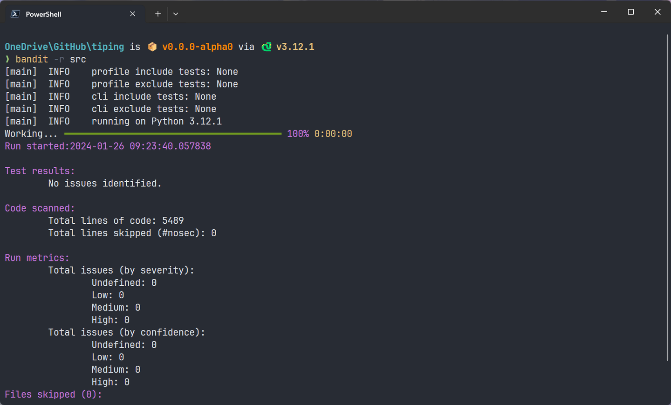Select the PowerShell tab
The height and width of the screenshot is (405, 671).
[74, 14]
